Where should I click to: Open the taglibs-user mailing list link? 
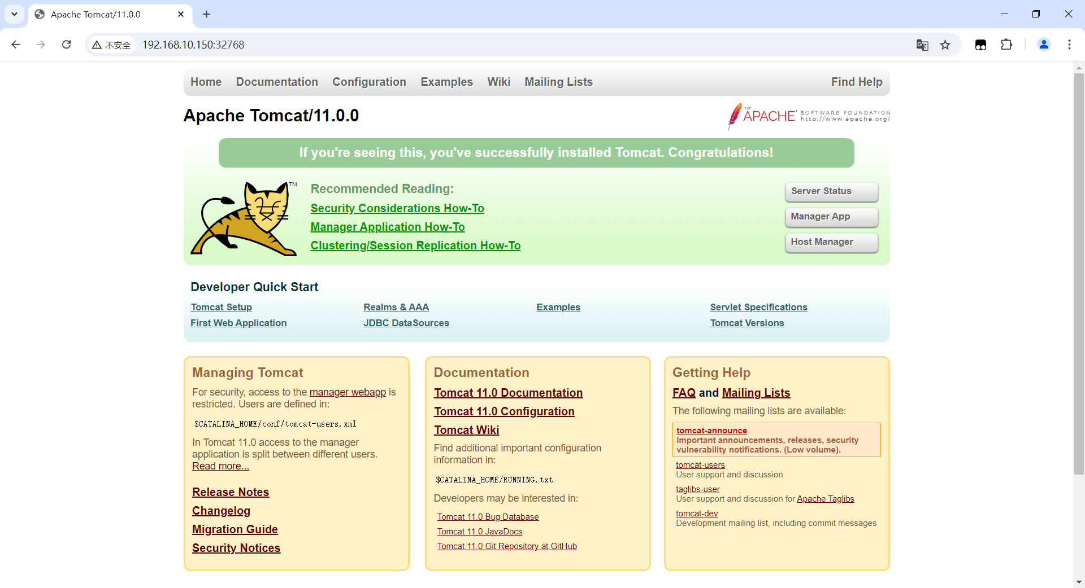[x=698, y=489]
